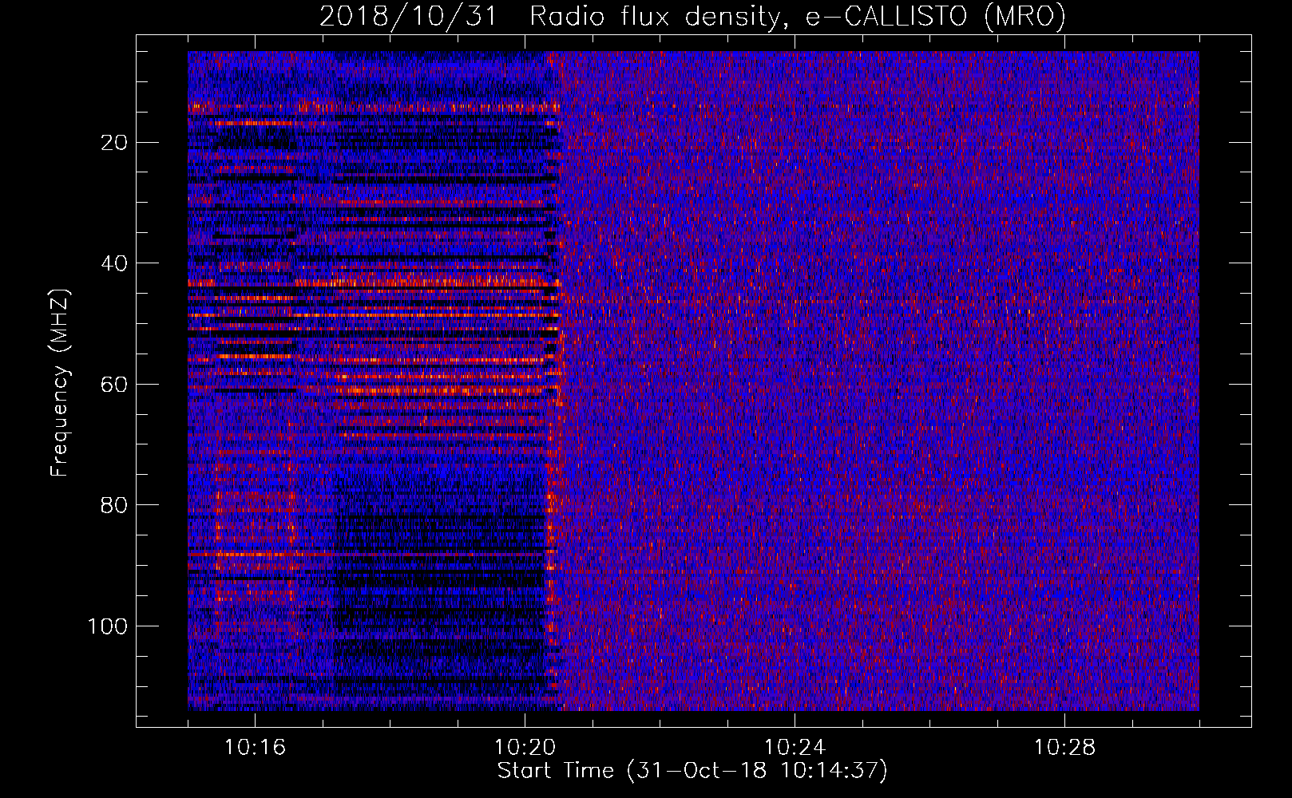Screen dimensions: 1292x798
Task: Click the 80 MHz frequency tick label
Action: (x=114, y=505)
